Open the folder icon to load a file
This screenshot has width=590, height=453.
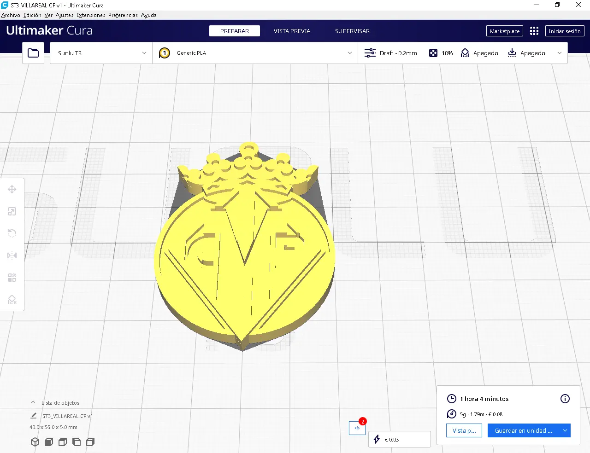click(x=33, y=52)
